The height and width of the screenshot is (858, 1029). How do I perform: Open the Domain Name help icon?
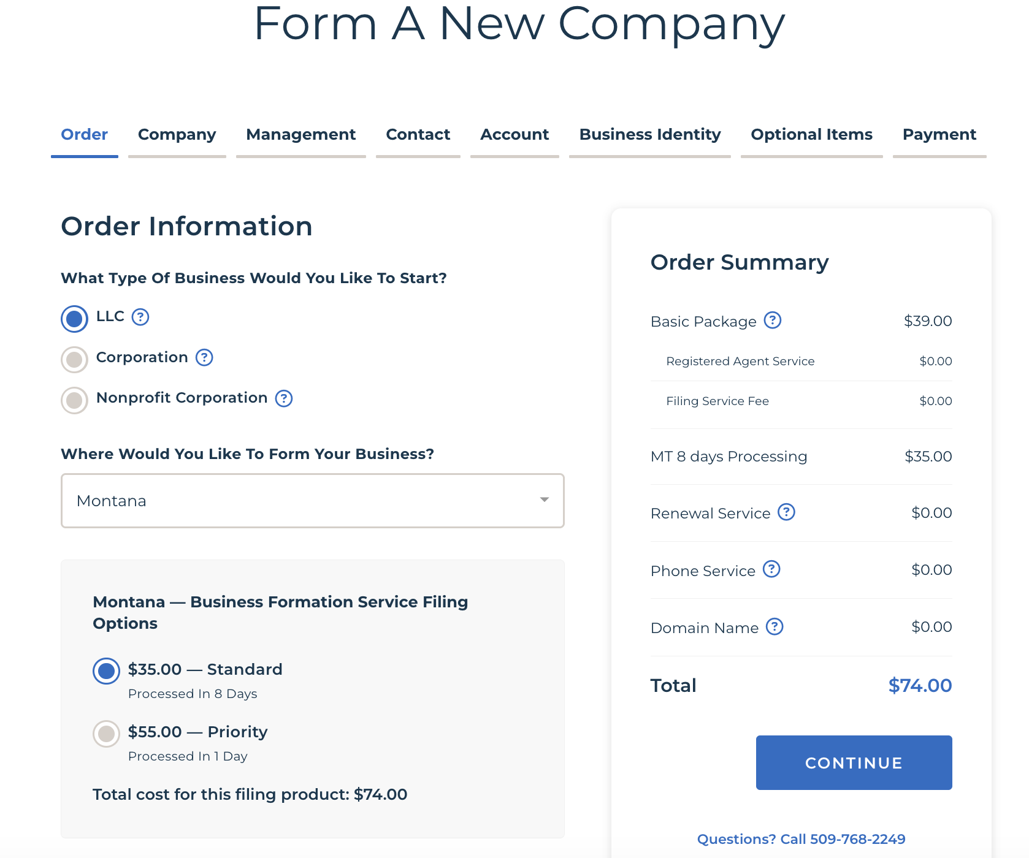(x=775, y=627)
